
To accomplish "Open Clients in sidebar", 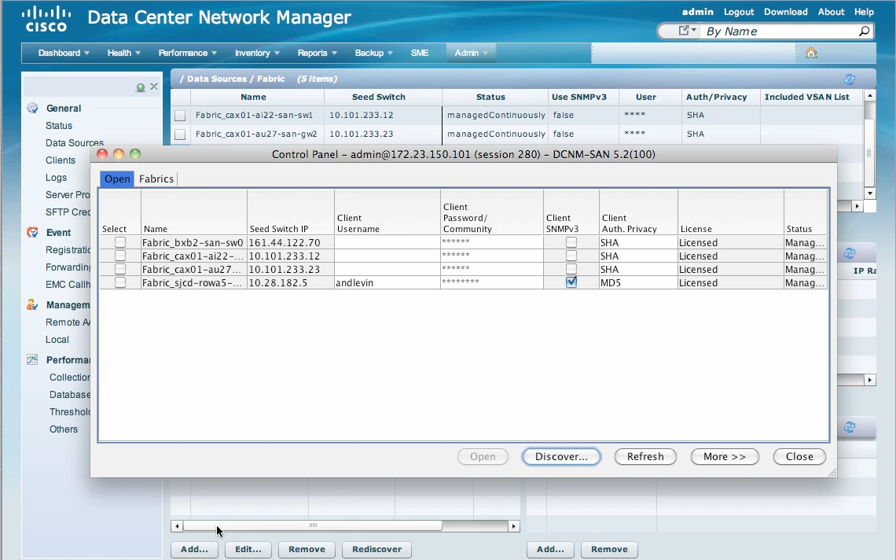I will coord(60,160).
